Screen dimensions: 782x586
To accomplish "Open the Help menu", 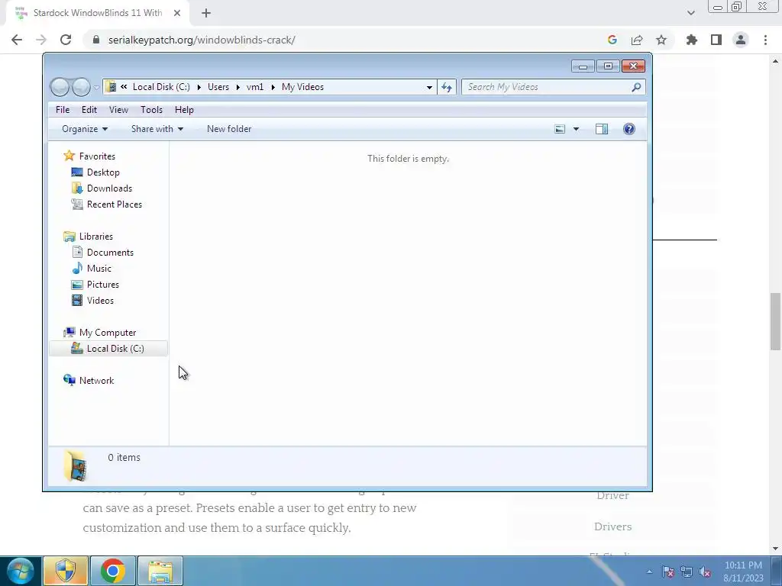I will pos(184,110).
